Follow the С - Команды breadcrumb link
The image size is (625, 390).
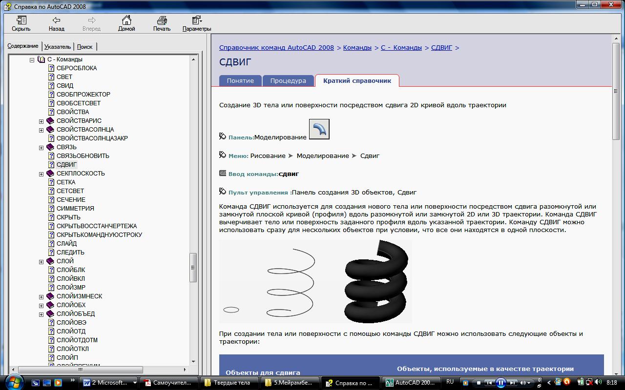[401, 48]
